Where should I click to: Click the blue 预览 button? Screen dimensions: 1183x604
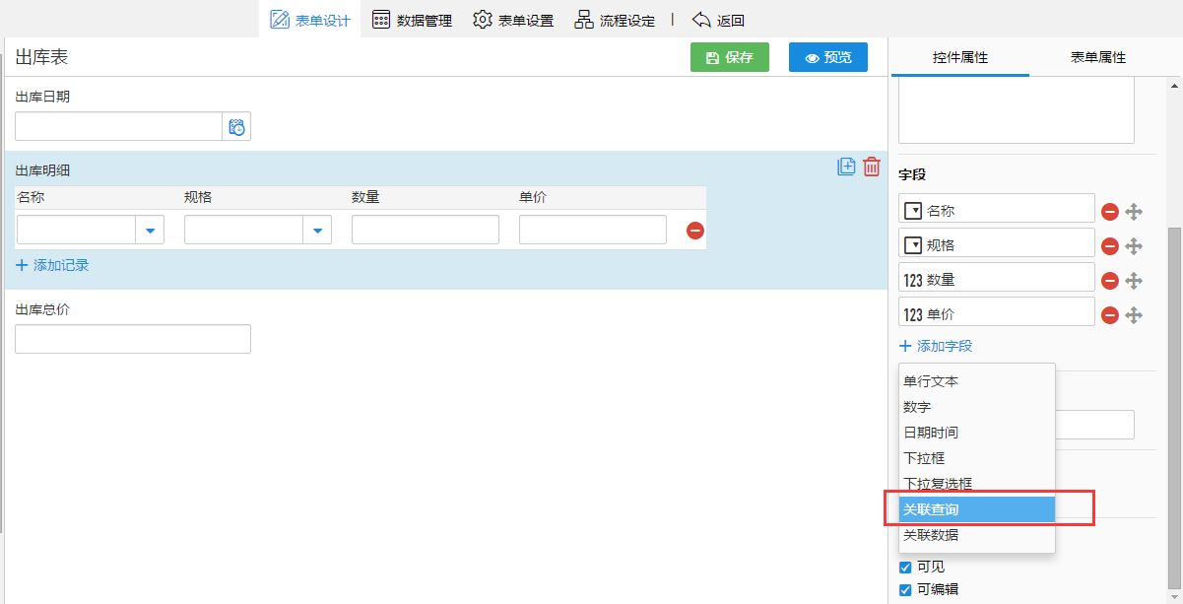(828, 57)
